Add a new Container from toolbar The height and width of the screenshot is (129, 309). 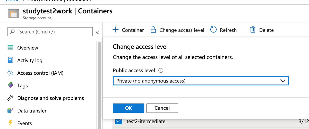coord(128,30)
